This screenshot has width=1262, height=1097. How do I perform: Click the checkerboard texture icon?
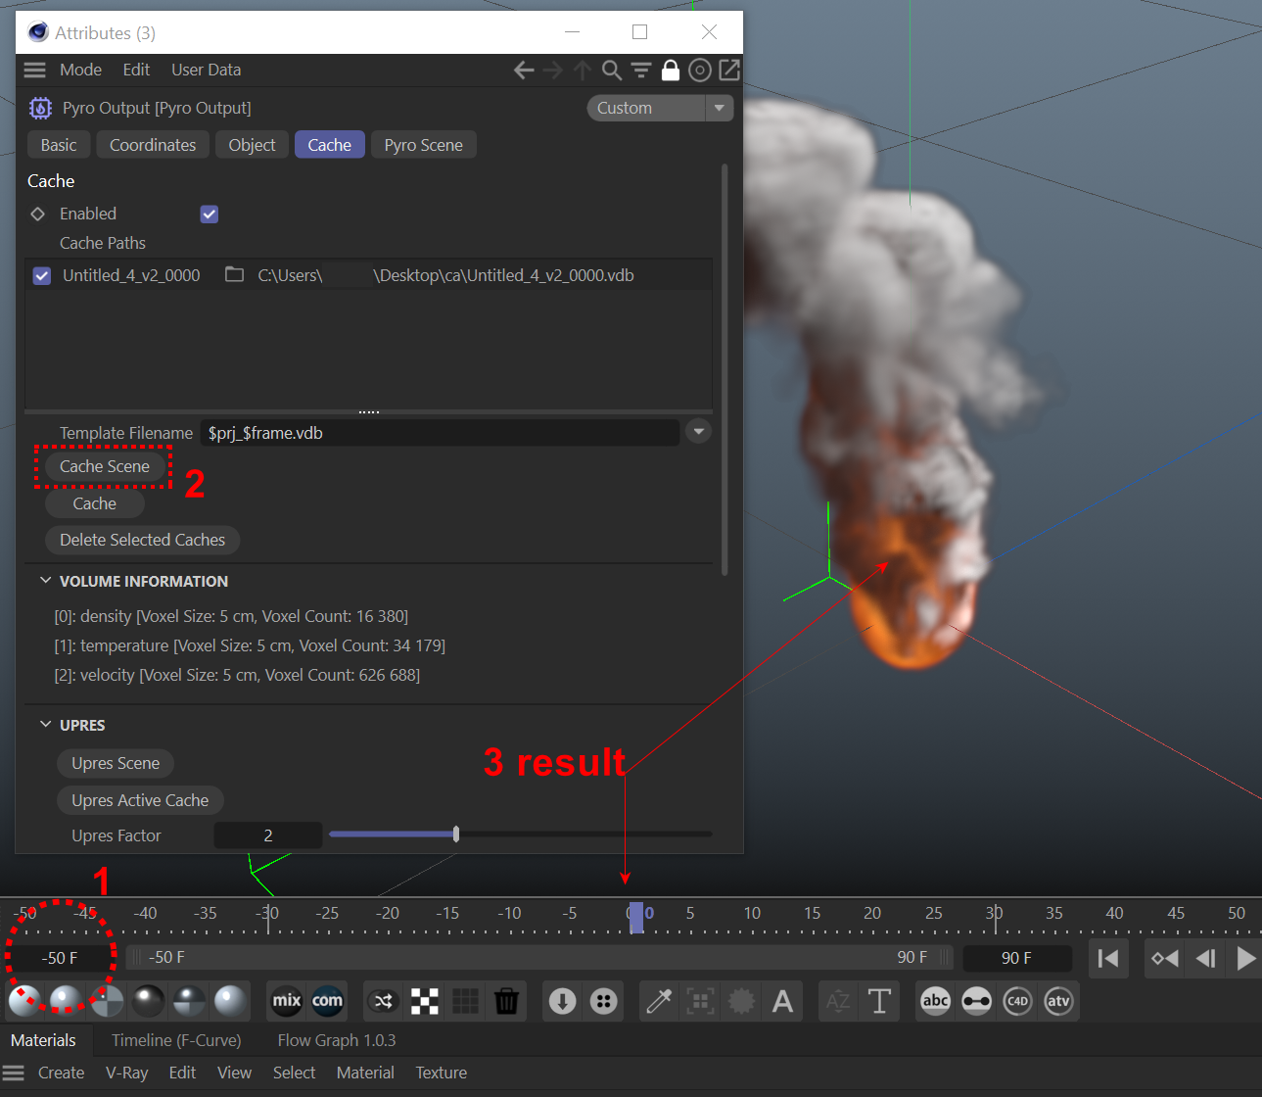click(x=425, y=1001)
